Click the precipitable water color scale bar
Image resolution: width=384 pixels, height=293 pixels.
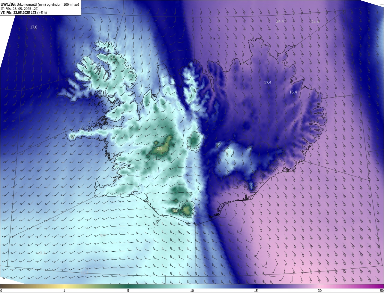click(x=192, y=286)
